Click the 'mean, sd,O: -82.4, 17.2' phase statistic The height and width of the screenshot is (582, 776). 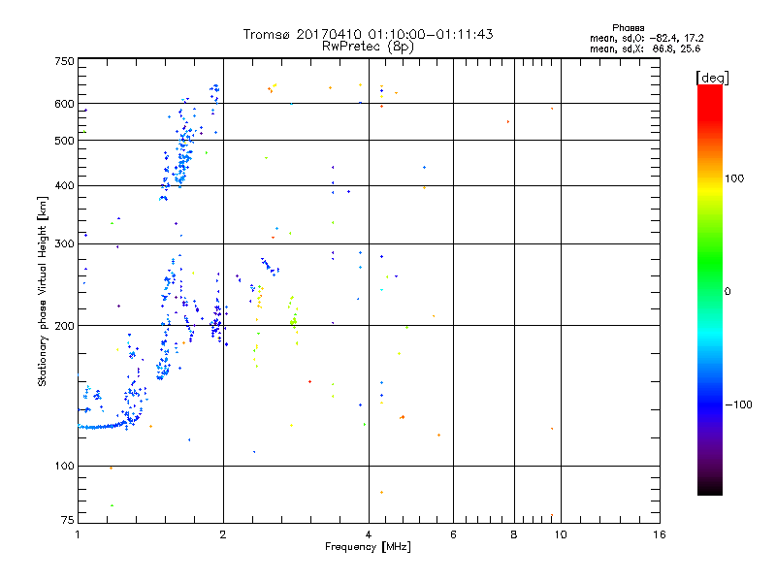tap(646, 38)
